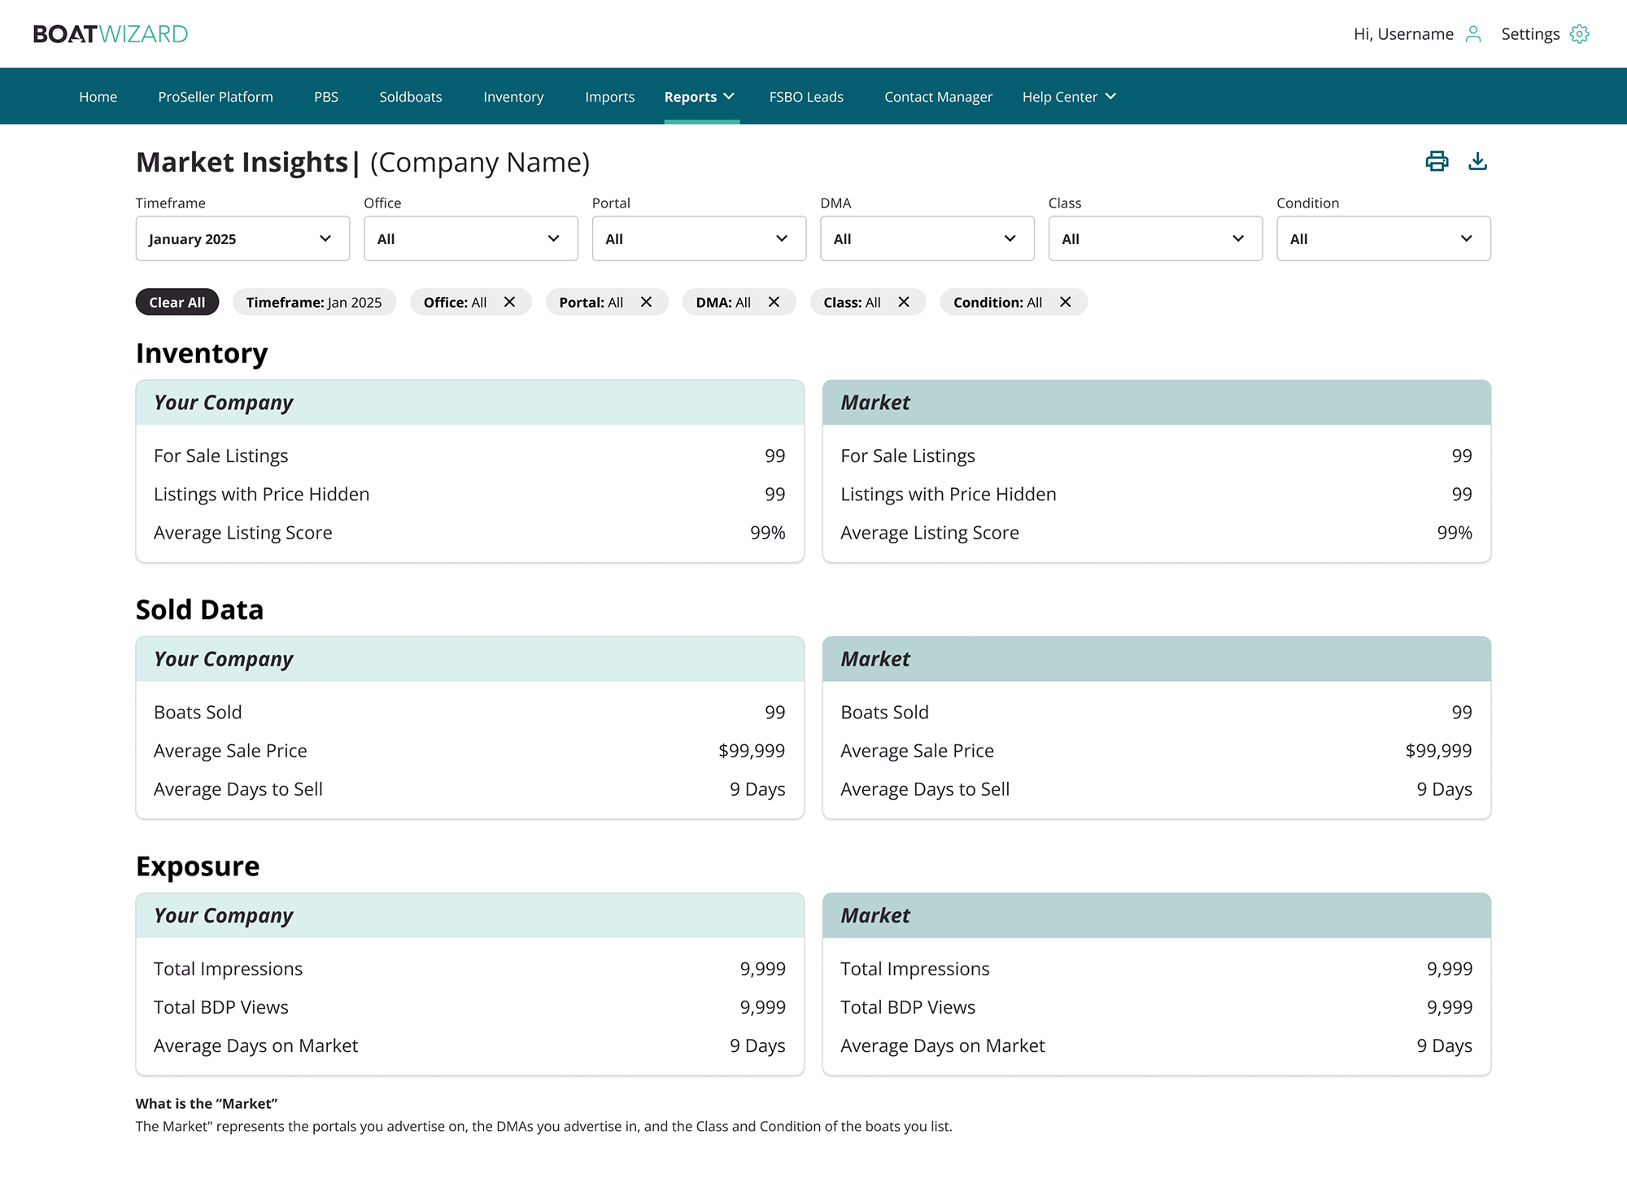Print the Market Insights report
Viewport: 1627px width, 1191px height.
(x=1437, y=161)
